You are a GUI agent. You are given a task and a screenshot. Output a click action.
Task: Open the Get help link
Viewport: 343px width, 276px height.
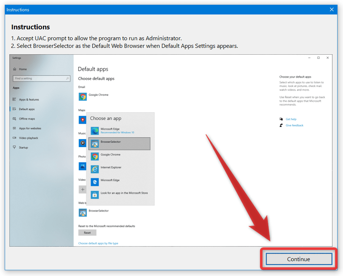[x=291, y=119]
